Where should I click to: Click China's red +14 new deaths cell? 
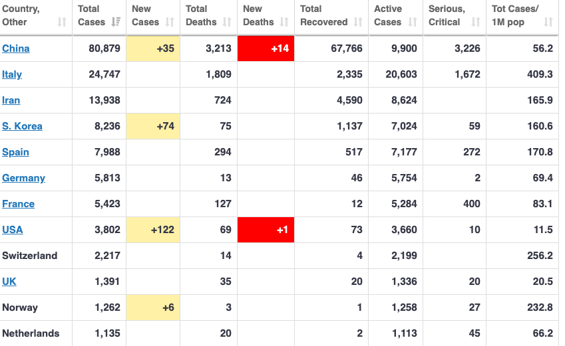click(266, 48)
